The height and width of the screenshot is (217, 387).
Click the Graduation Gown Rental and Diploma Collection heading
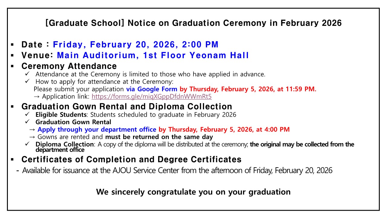127,107
